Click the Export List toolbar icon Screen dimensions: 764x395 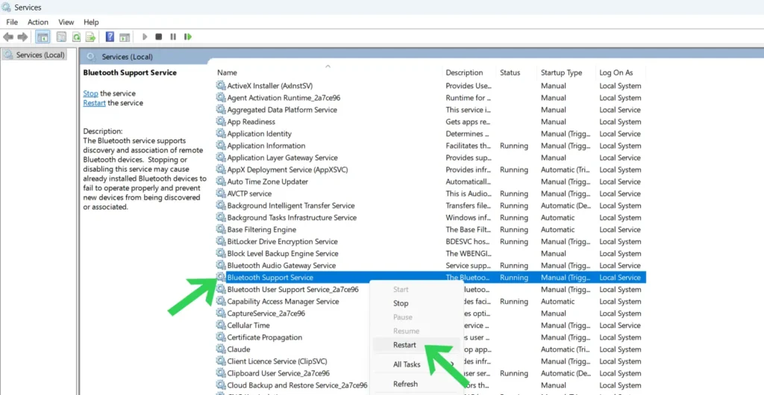click(x=90, y=37)
